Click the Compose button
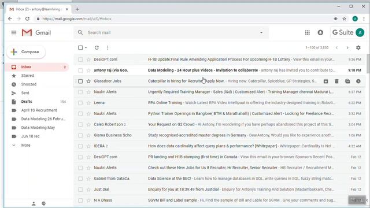370x208 pixels. [x=26, y=52]
